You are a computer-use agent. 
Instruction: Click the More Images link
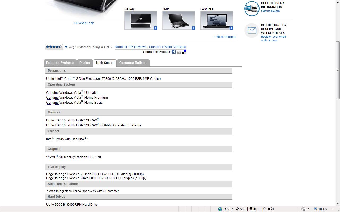(225, 37)
